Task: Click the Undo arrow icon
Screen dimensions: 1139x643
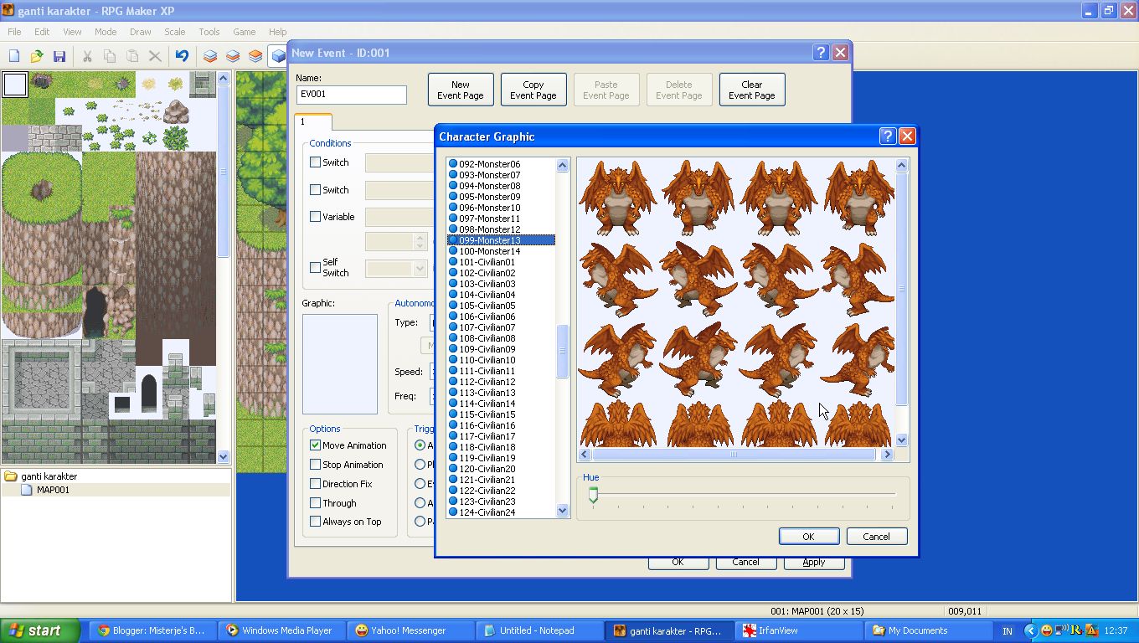Action: [182, 56]
